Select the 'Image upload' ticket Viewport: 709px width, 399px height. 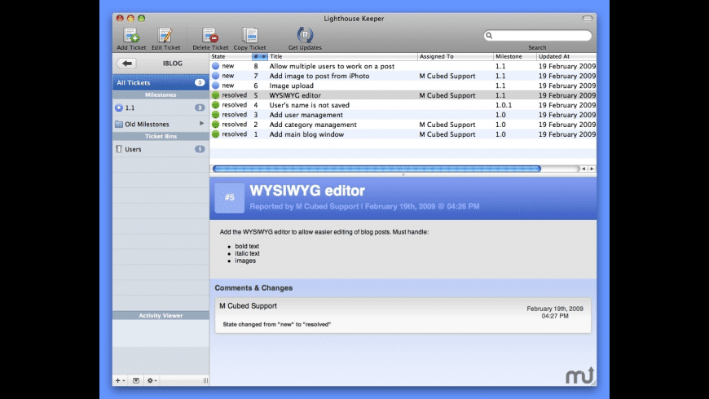point(403,85)
